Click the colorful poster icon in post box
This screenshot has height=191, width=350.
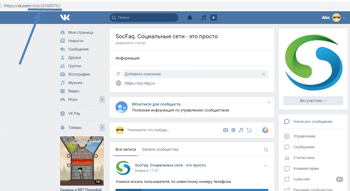click(x=265, y=130)
